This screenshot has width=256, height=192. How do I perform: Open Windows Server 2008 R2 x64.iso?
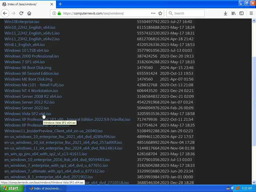coord(33,96)
